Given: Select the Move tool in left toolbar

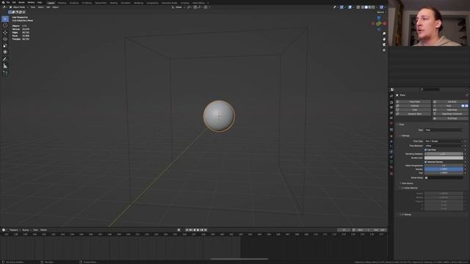Looking at the screenshot, I should (5, 32).
